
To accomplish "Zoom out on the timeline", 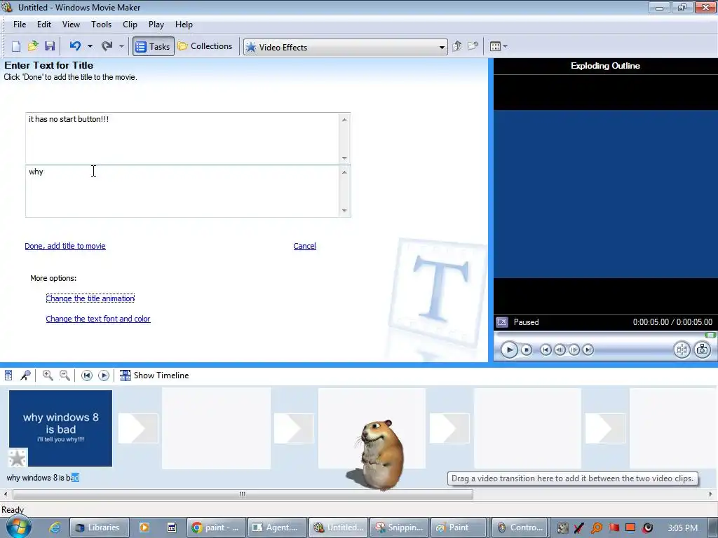I will pyautogui.click(x=65, y=375).
